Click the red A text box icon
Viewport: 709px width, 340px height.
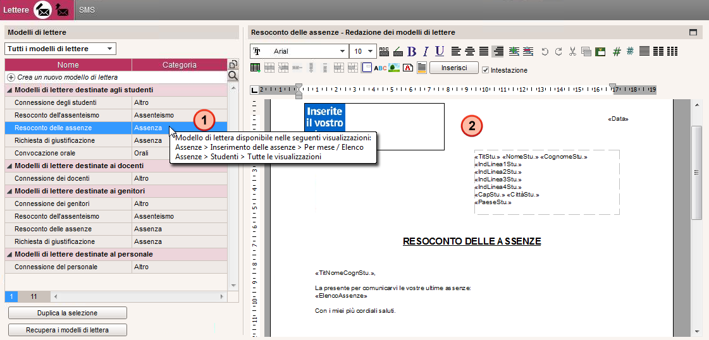(408, 68)
